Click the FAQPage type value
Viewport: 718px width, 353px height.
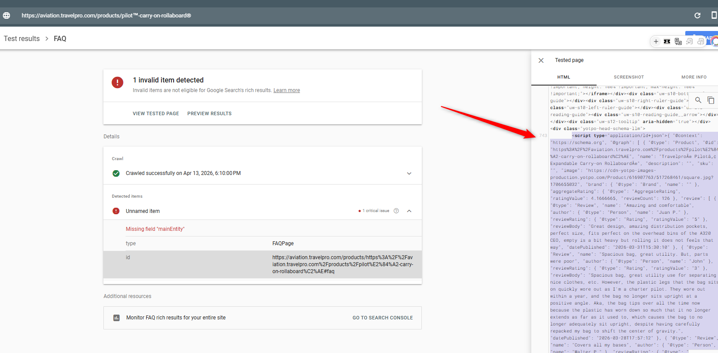pos(283,243)
